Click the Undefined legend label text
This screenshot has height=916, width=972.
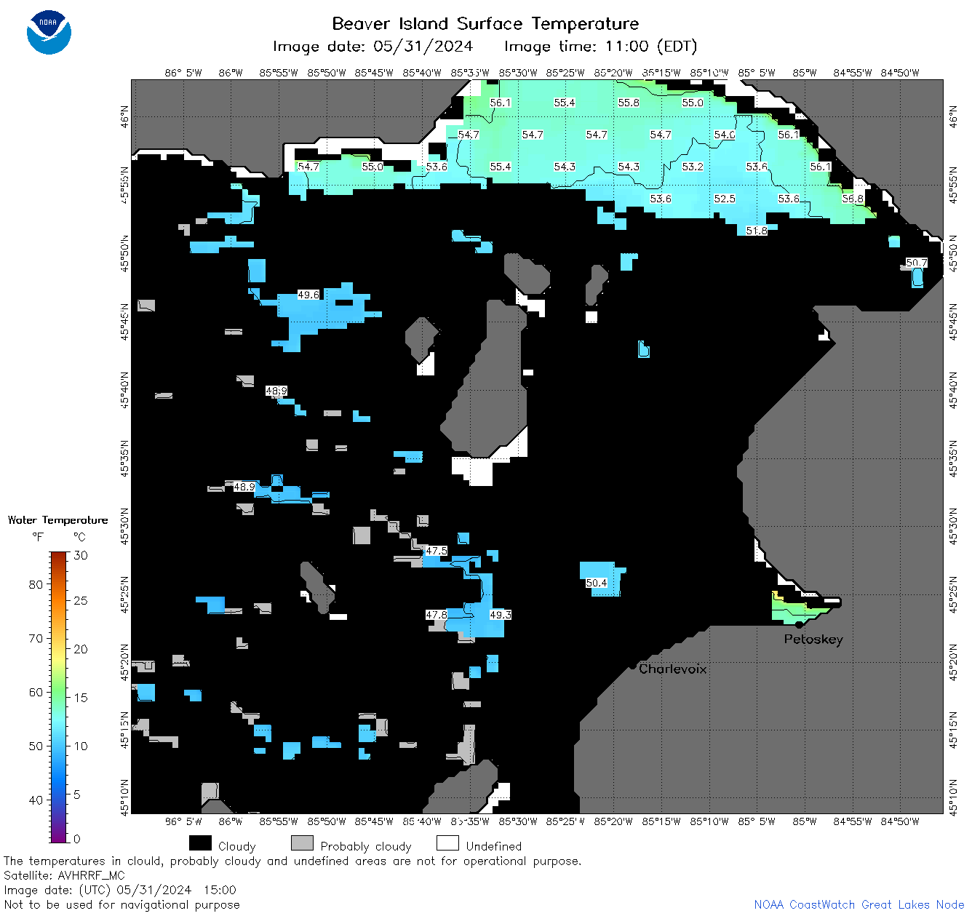click(494, 846)
